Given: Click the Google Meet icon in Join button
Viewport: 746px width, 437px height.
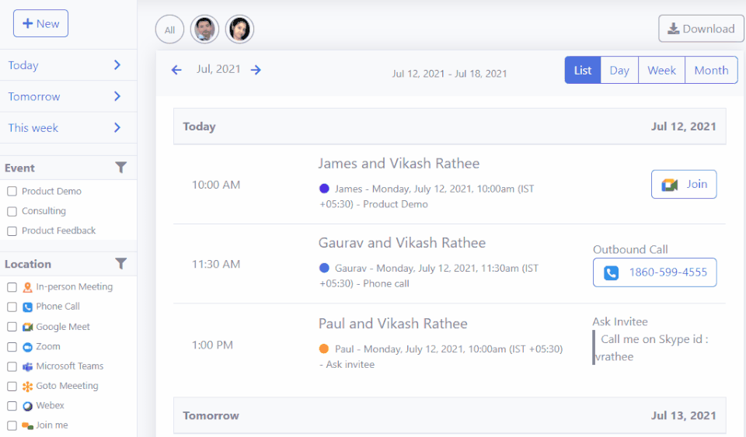Looking at the screenshot, I should tap(669, 185).
